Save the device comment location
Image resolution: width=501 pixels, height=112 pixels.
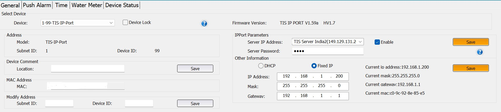pos(195,68)
